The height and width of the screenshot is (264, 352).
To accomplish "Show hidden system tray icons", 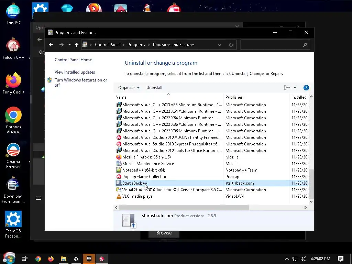I will click(287, 259).
